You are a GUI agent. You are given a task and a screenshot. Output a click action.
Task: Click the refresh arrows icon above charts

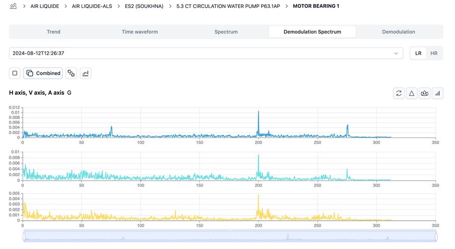pyautogui.click(x=398, y=93)
